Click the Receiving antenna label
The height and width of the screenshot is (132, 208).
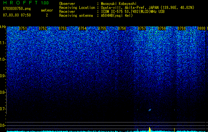tap(76, 16)
